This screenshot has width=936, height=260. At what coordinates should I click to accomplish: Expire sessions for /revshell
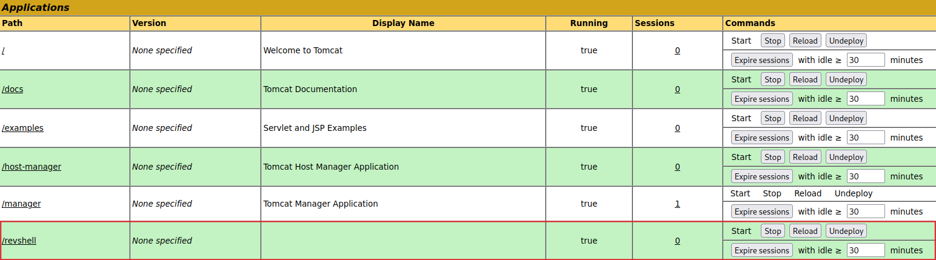761,250
